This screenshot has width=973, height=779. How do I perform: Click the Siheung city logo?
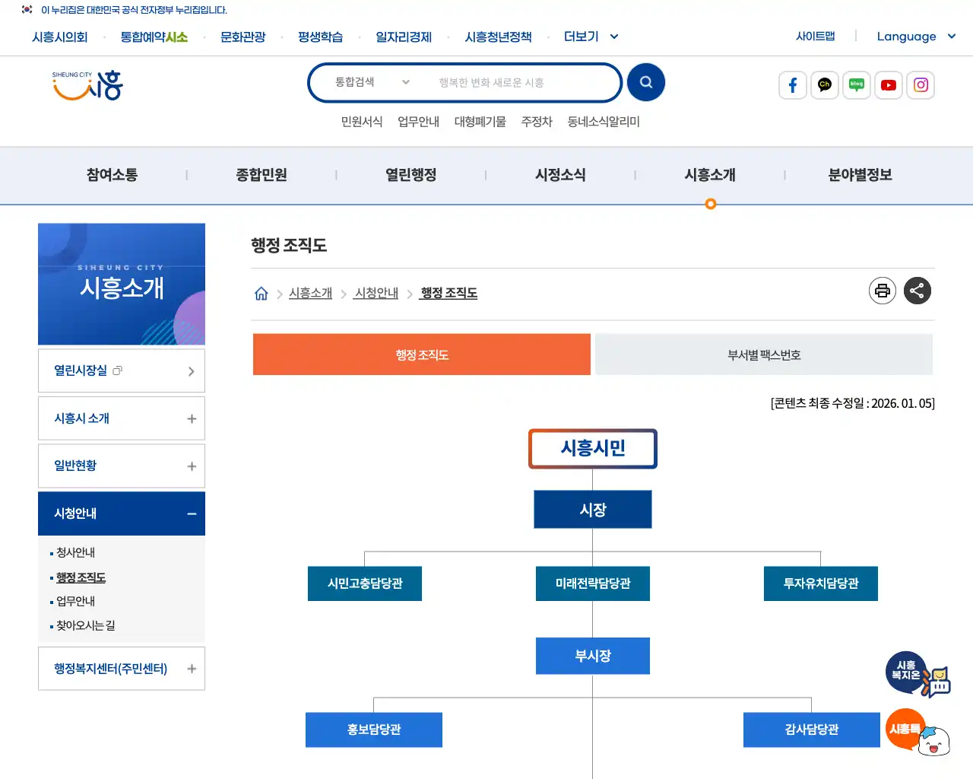pyautogui.click(x=87, y=85)
